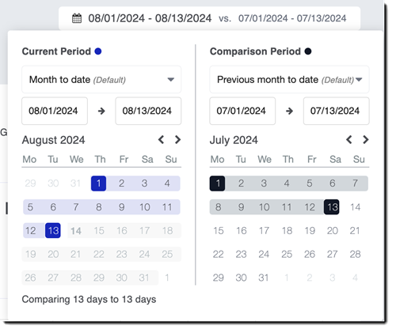Click the calendar icon in date range bar
The image size is (396, 333).
pos(77,18)
